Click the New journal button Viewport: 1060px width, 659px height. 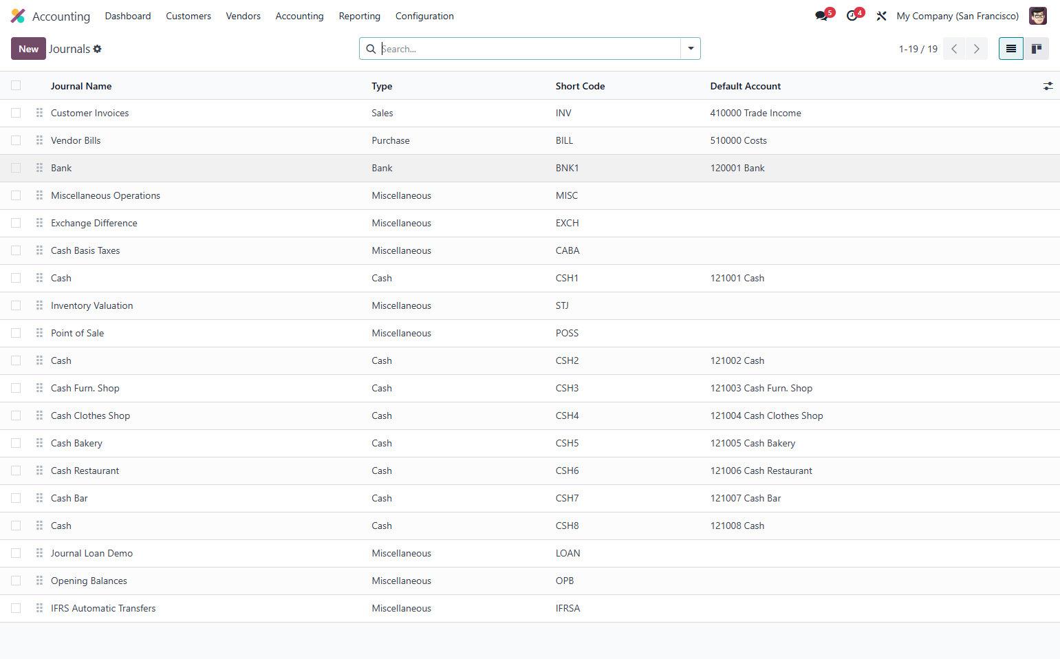(28, 49)
